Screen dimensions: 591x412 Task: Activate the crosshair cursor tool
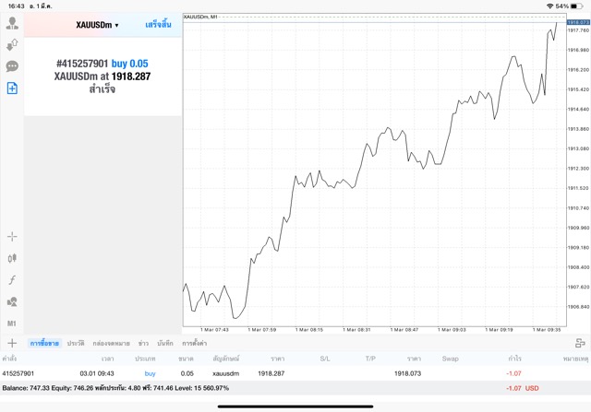coord(12,237)
